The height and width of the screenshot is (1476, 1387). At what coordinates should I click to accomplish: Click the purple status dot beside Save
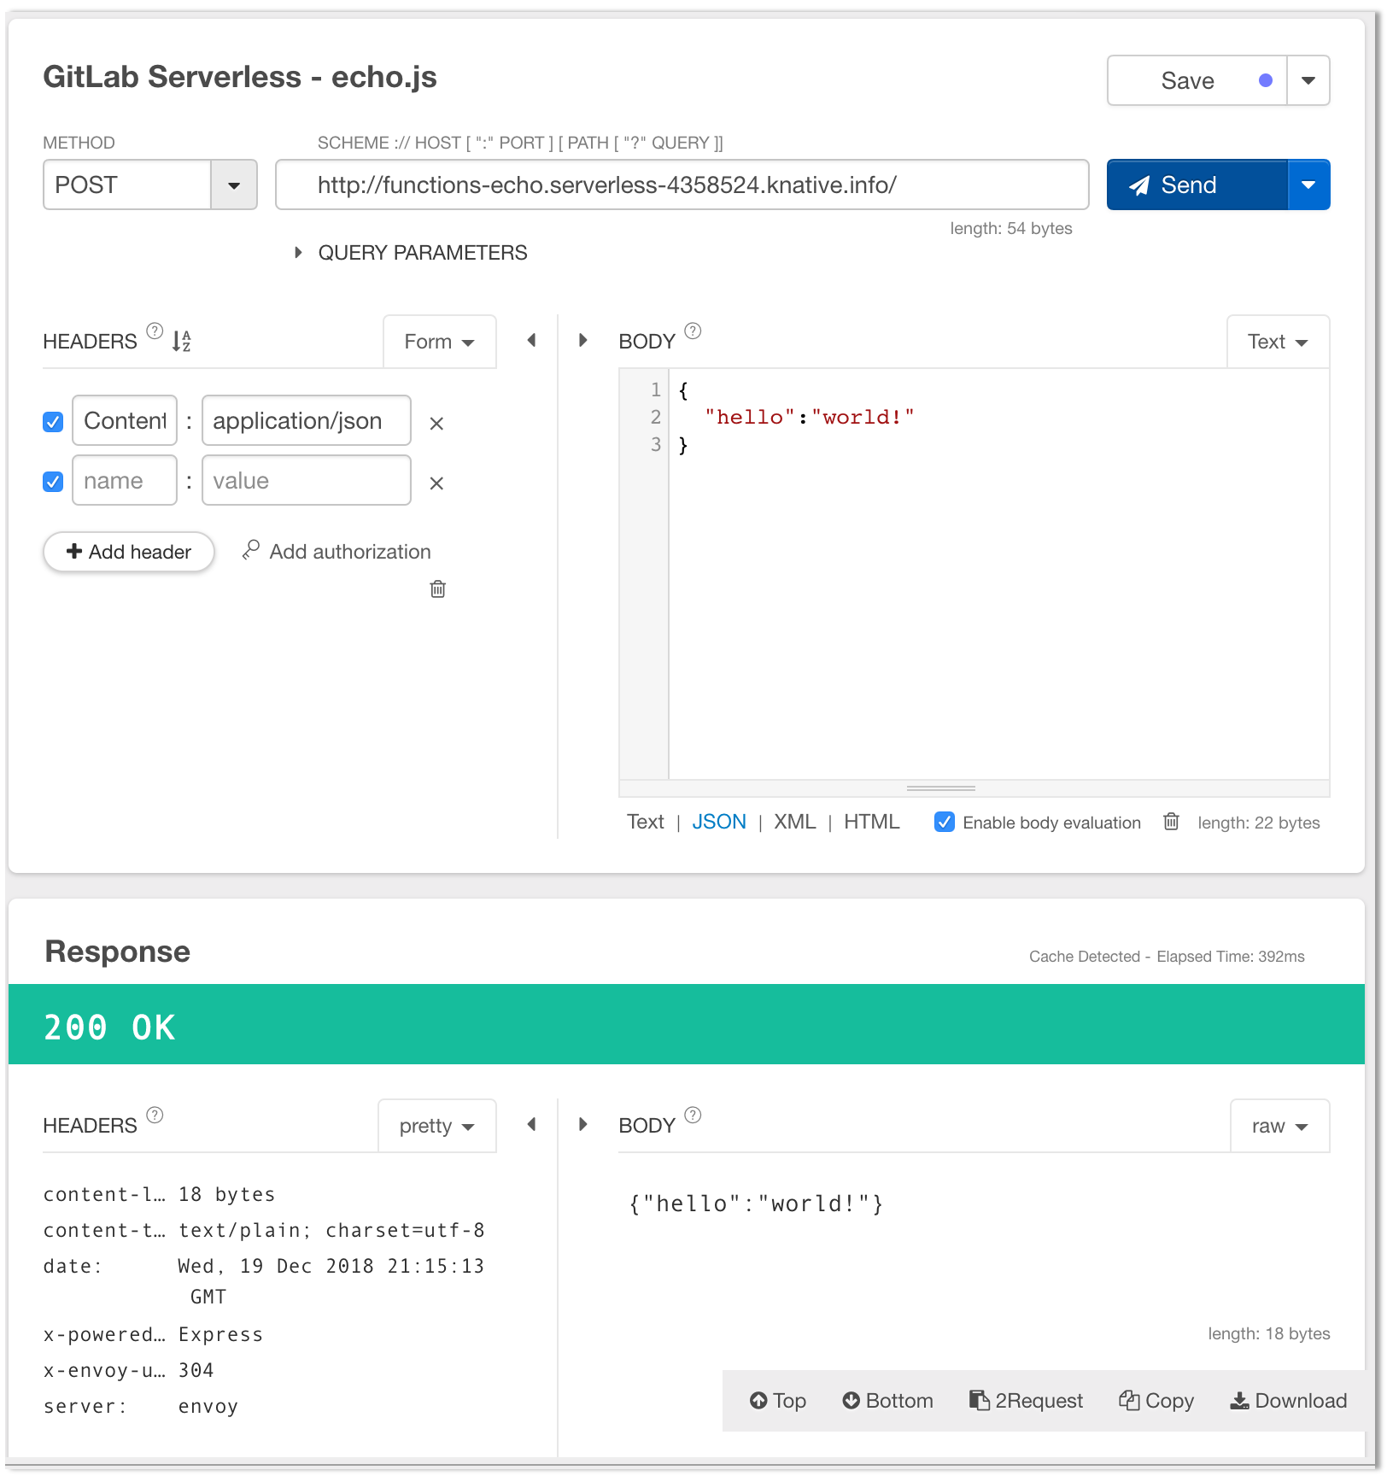point(1267,80)
